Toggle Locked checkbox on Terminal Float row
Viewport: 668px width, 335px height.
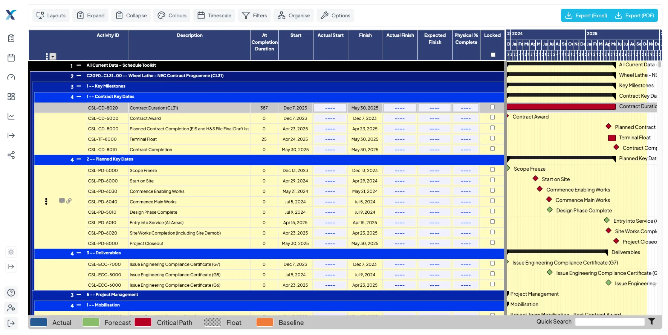tap(492, 138)
